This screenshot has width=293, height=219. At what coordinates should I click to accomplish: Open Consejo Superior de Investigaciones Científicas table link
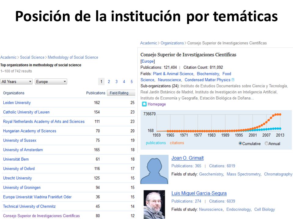pos(41,216)
